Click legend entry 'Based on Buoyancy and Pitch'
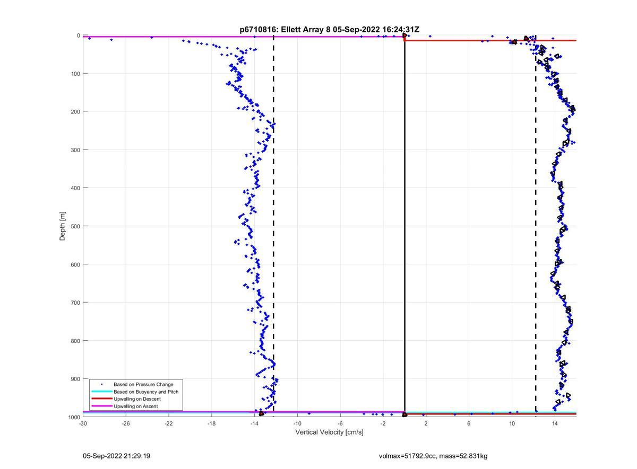 pos(146,392)
